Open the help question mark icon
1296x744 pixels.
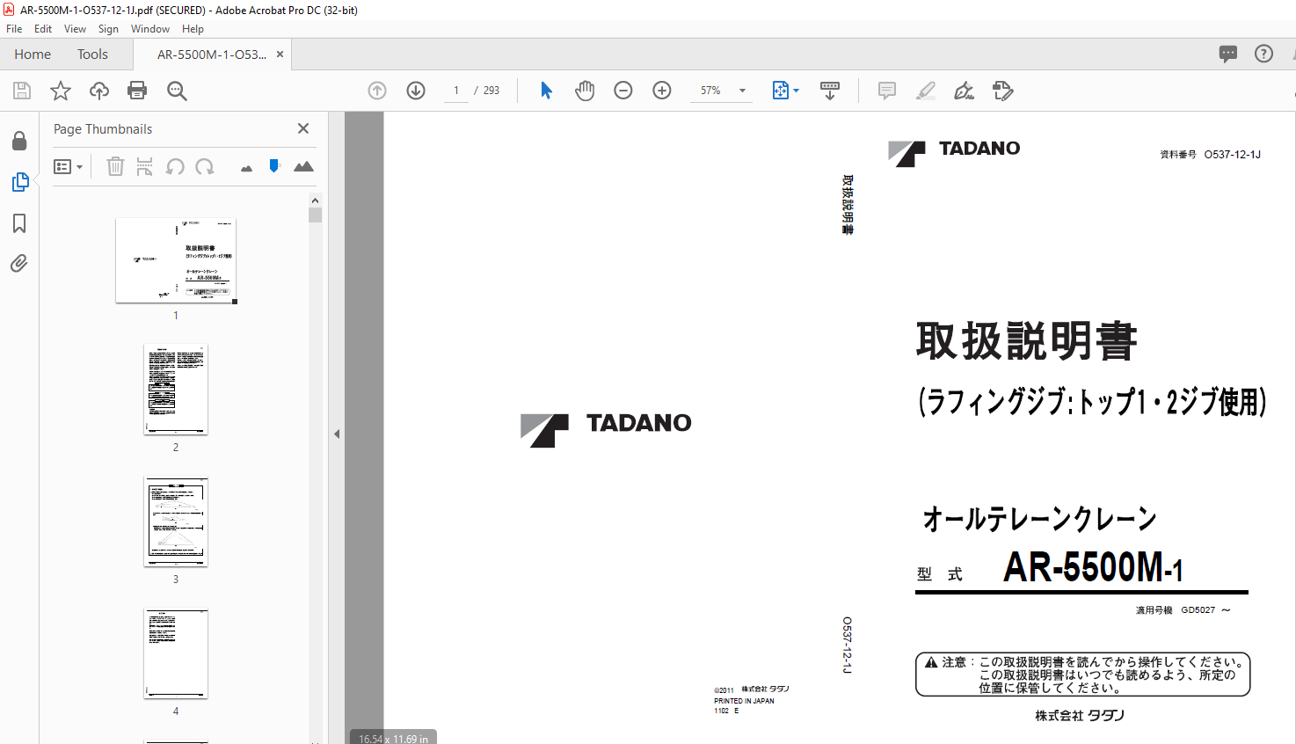point(1263,54)
